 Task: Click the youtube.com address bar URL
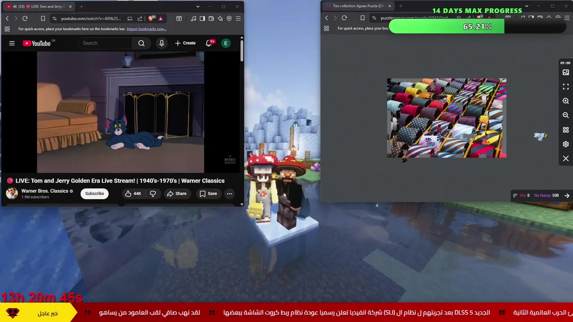[x=91, y=18]
